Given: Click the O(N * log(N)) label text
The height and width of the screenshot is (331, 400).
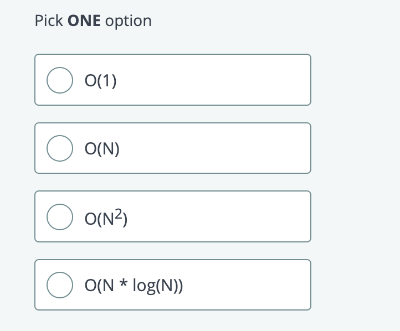Looking at the screenshot, I should pos(135,286).
